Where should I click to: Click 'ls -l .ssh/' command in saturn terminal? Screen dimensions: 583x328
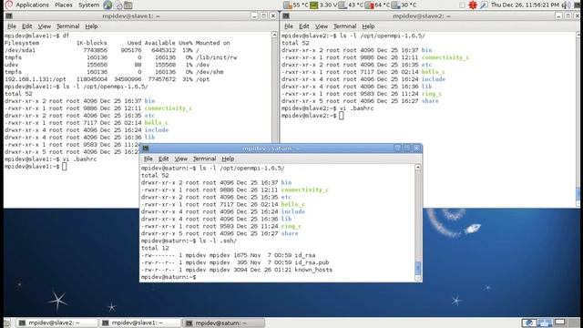(x=218, y=241)
